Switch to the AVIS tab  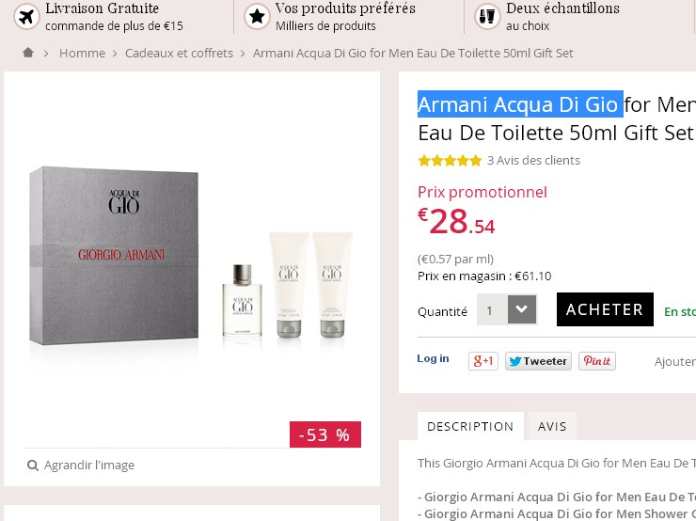tap(552, 426)
